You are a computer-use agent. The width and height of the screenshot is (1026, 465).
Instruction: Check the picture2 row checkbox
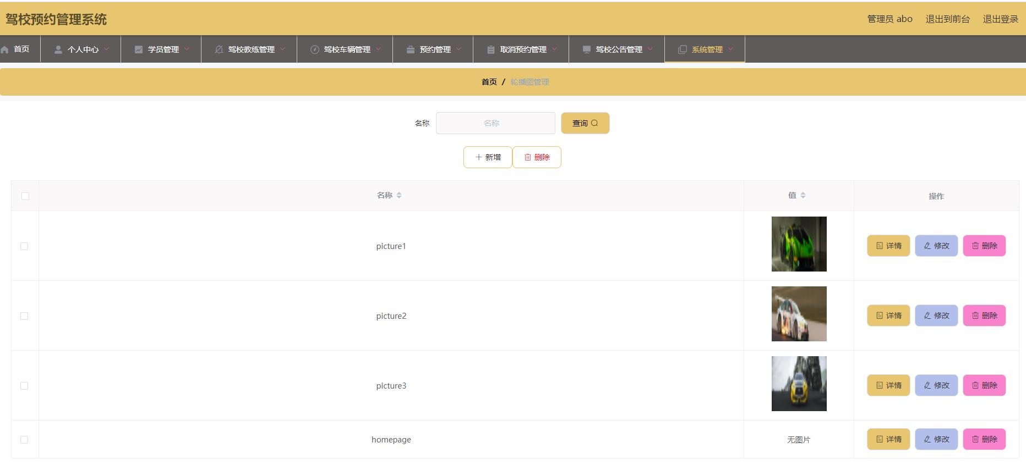(x=24, y=316)
